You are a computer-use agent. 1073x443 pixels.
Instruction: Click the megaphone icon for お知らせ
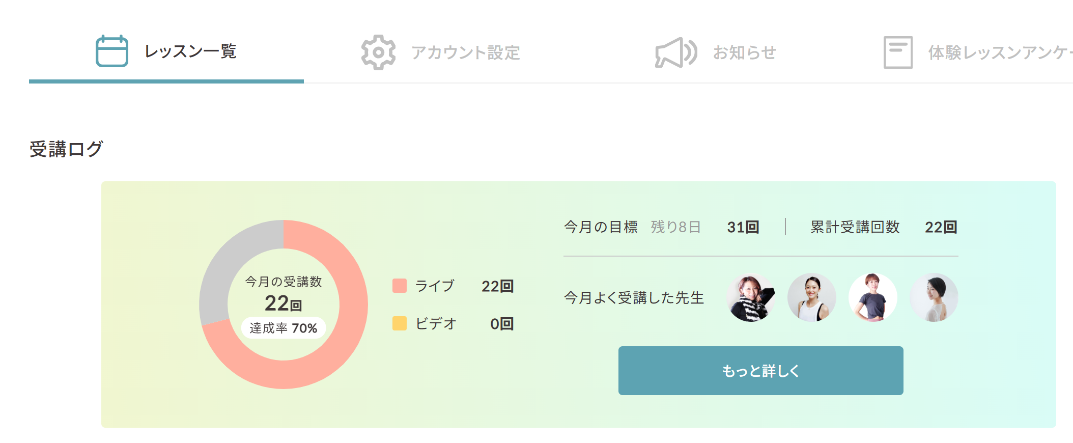(x=675, y=52)
